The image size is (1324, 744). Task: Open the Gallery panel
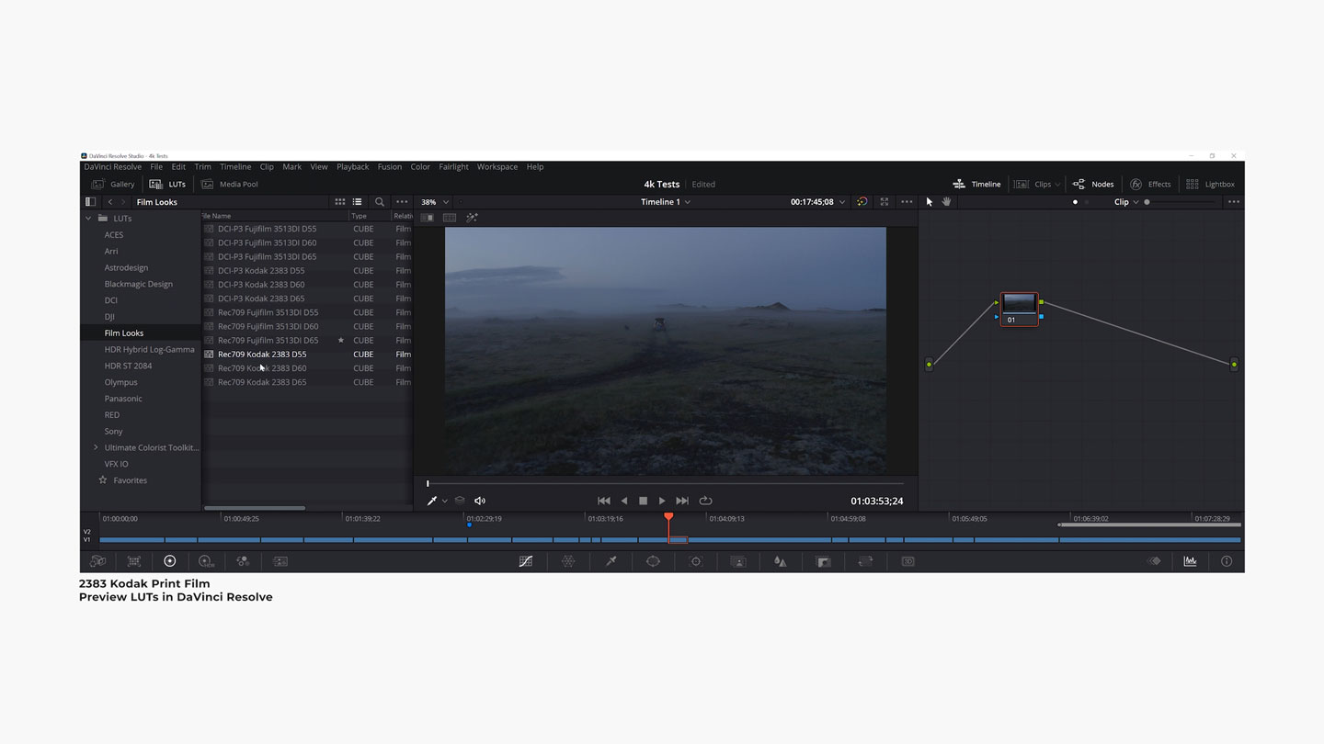[x=113, y=185]
